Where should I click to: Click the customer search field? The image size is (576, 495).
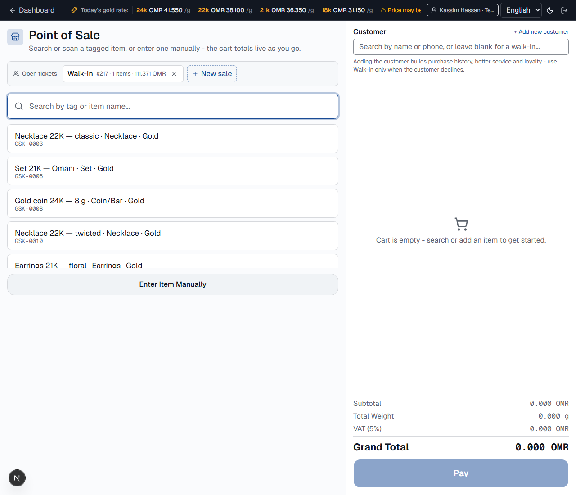tap(461, 47)
